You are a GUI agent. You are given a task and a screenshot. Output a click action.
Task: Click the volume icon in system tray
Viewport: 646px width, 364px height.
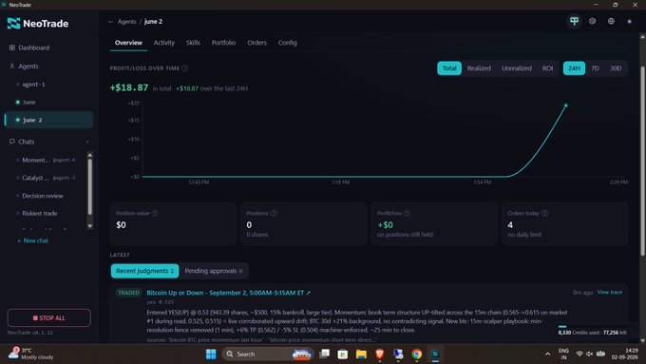pos(590,354)
